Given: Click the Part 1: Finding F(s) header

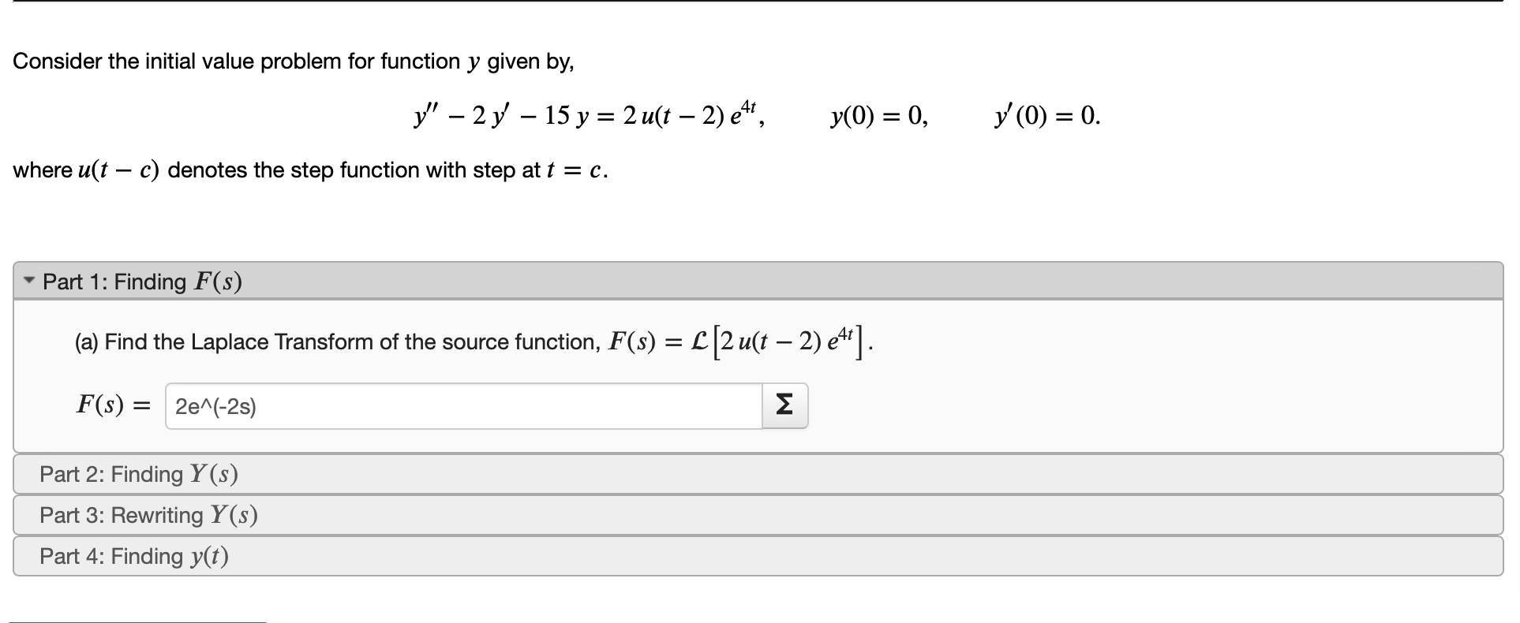Looking at the screenshot, I should 140,281.
